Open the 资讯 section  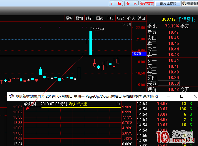[x=132, y=4]
